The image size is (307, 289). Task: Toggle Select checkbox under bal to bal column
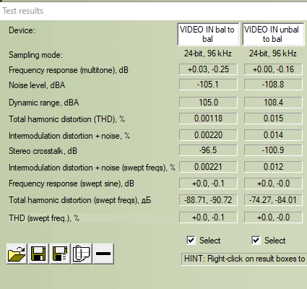[191, 240]
